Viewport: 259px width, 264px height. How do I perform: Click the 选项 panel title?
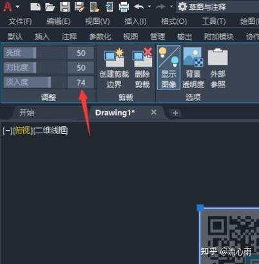[x=193, y=98]
